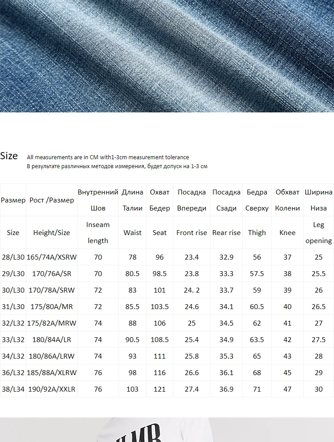334x442 pixels.
Task: Click waist value 85.5
Action: [132, 306]
